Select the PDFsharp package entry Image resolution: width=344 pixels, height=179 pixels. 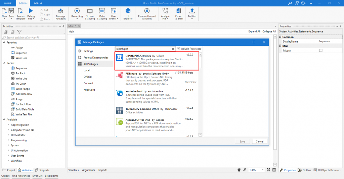tap(157, 79)
